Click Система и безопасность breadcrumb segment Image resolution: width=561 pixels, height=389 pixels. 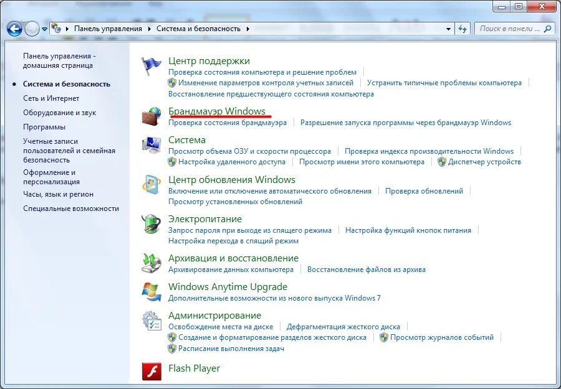coord(199,29)
